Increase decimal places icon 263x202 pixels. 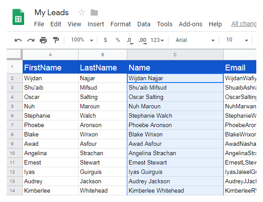142,41
